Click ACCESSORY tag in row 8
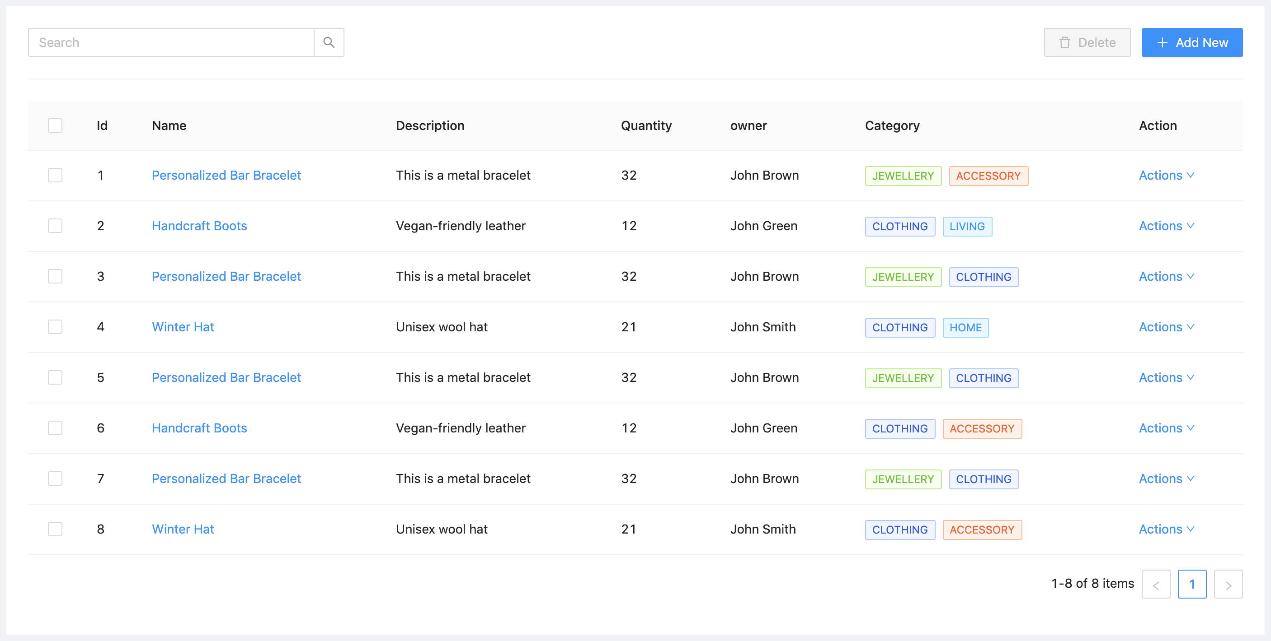1271x641 pixels. tap(981, 530)
